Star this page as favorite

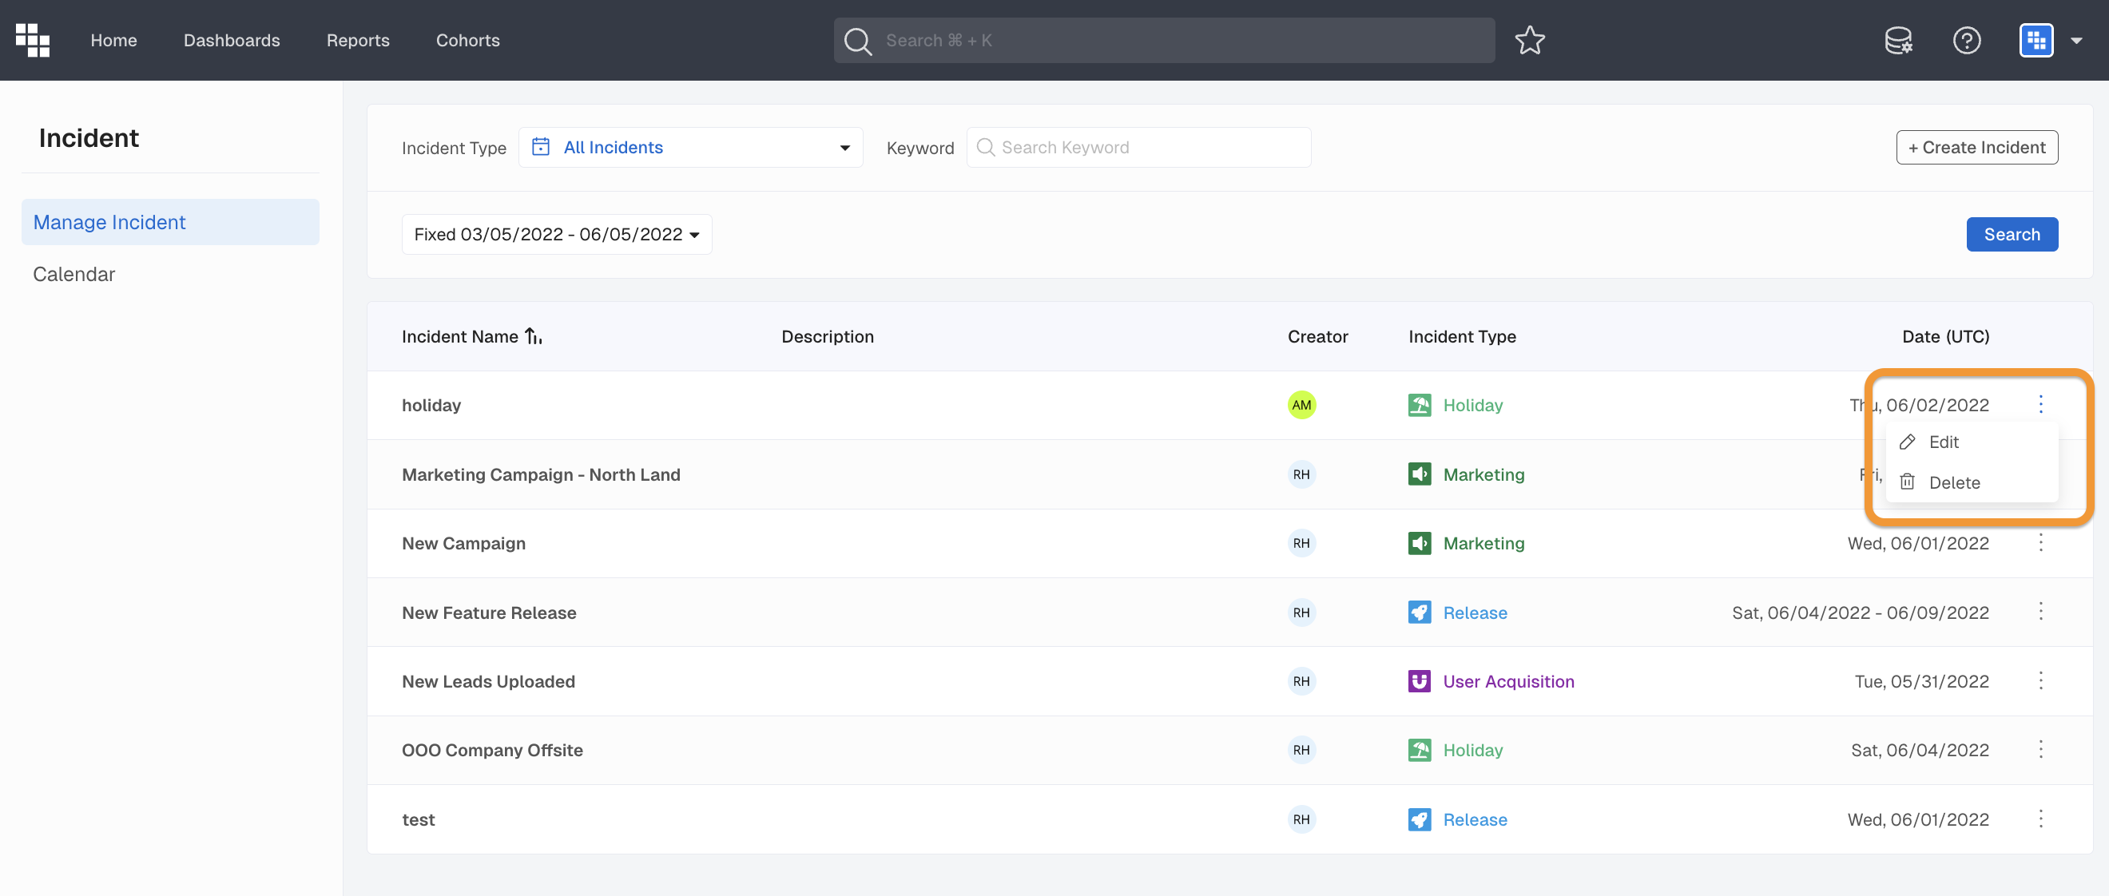[1529, 40]
